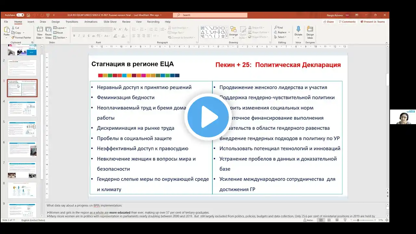Click the zoom percentage 51% value

click(381, 220)
